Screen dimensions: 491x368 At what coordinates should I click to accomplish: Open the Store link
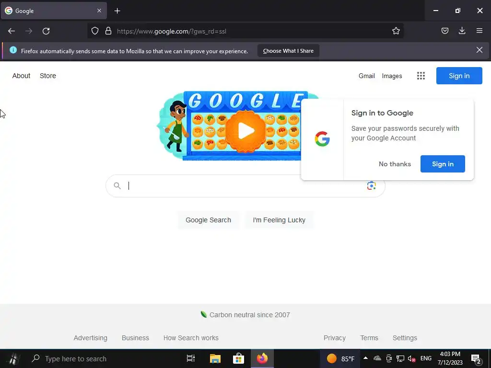tap(48, 76)
